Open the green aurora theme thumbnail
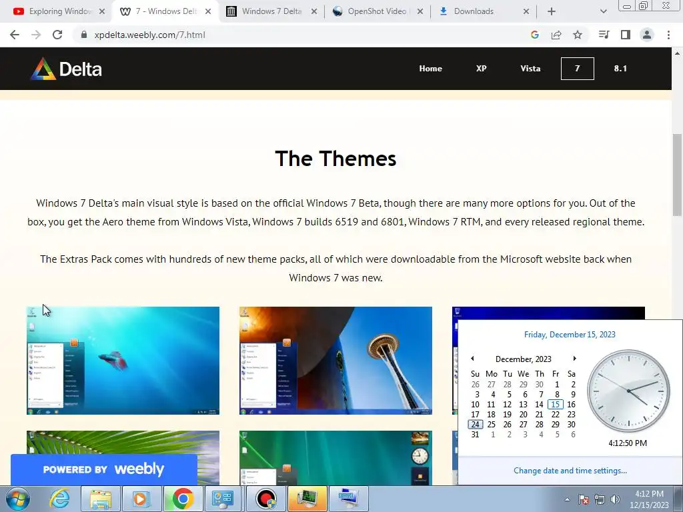683x512 pixels. [335, 457]
